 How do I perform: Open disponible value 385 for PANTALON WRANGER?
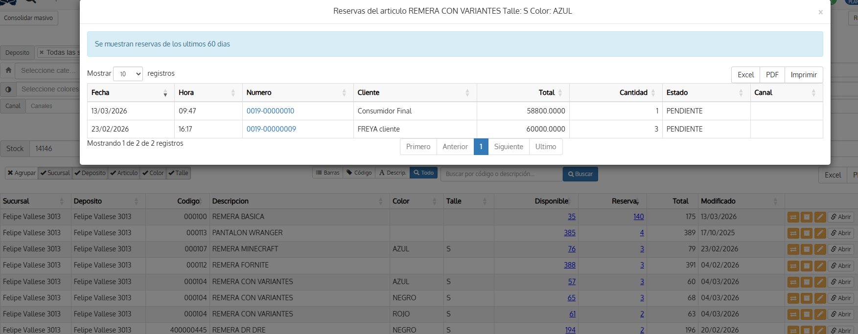coord(570,233)
